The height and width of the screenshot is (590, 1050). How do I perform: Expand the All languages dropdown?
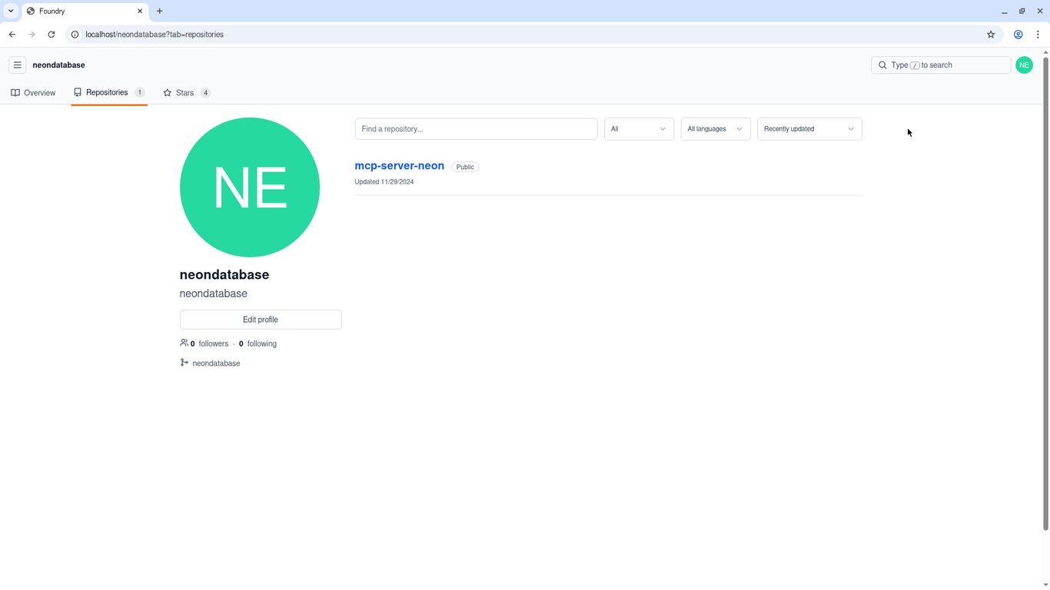[x=716, y=129]
